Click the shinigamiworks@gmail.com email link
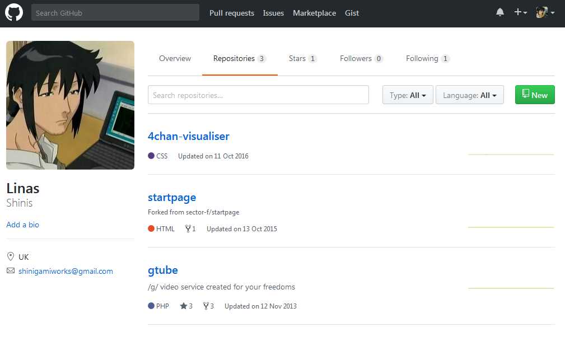The height and width of the screenshot is (341, 565). pos(66,271)
